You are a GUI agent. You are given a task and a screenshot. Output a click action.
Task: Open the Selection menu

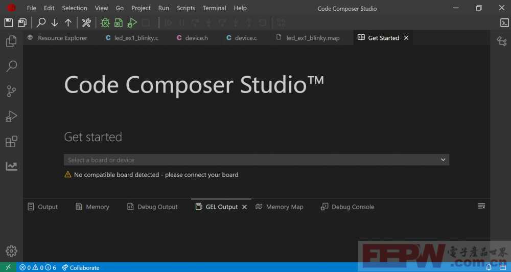75,8
